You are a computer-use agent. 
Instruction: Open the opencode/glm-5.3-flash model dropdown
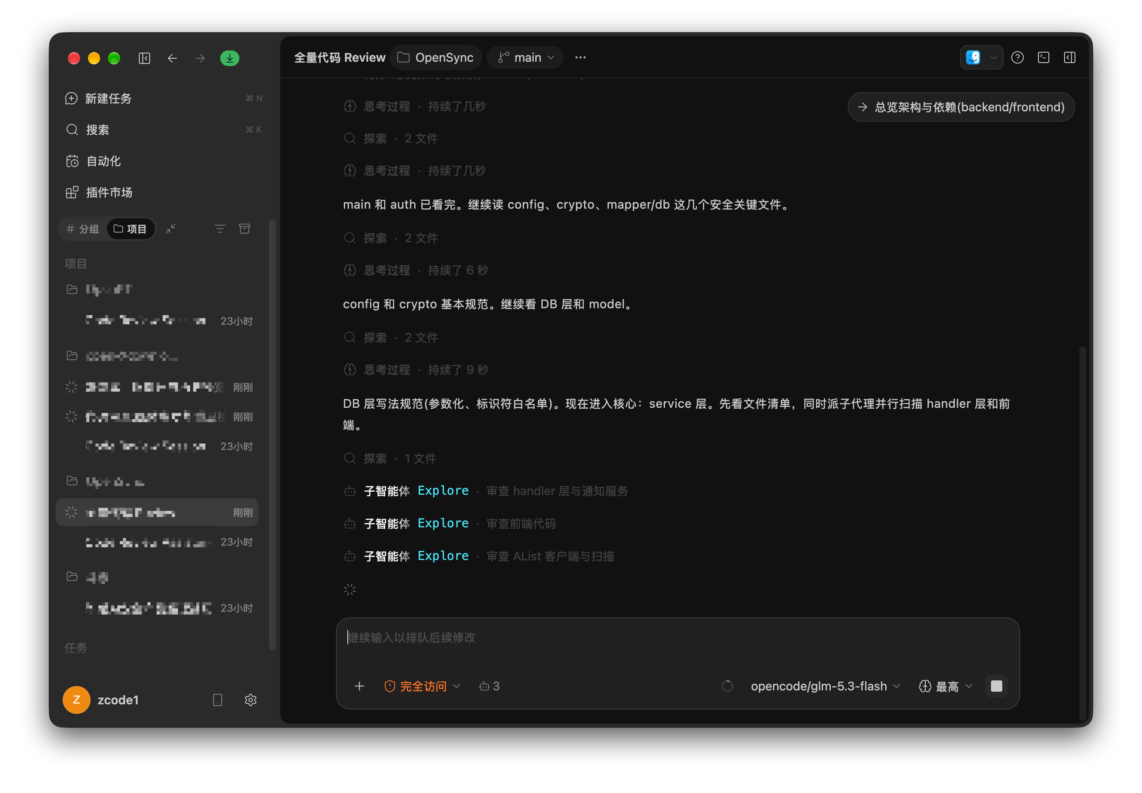[825, 686]
